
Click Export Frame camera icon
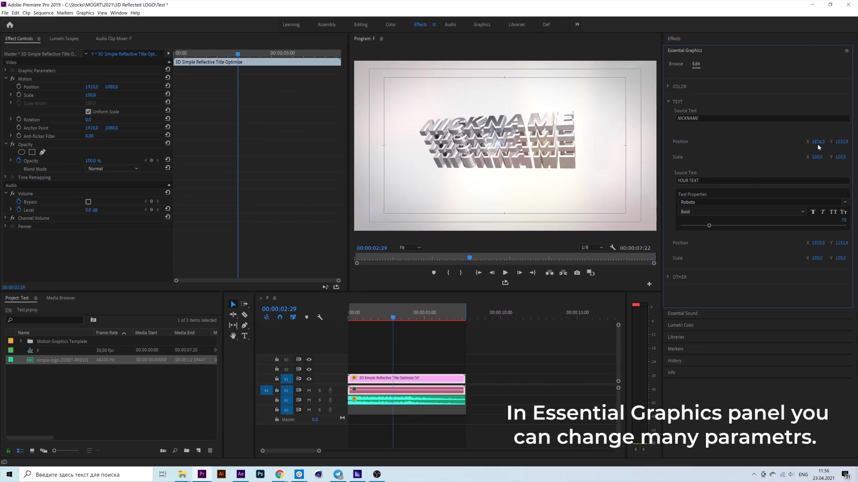[577, 273]
